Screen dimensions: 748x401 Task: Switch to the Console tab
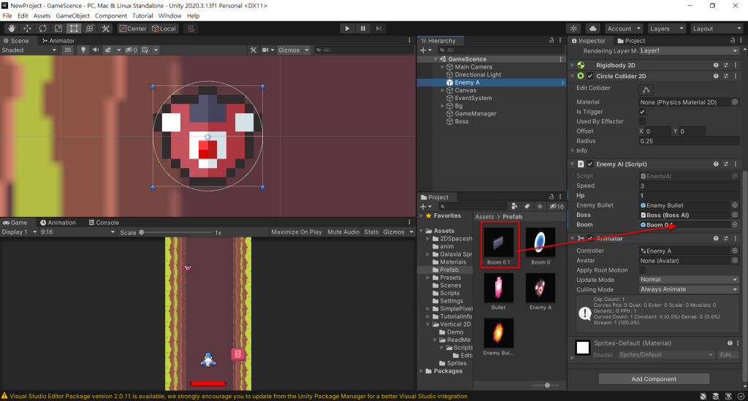(x=103, y=223)
